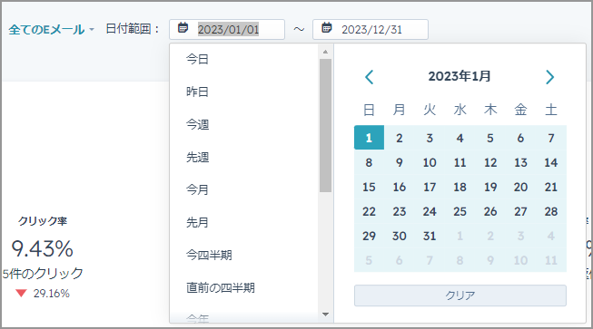Select greyed-out day 11 in the last row
Screen dimensions: 593x329
(x=551, y=260)
